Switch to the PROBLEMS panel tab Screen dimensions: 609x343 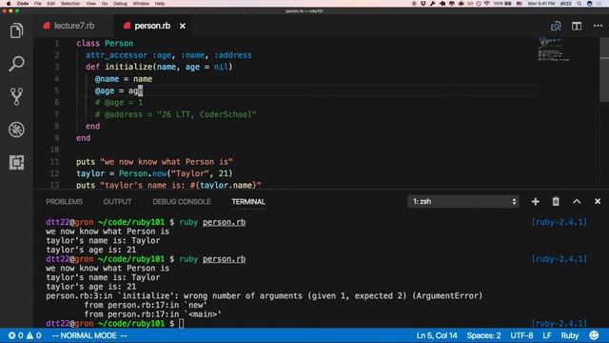click(64, 201)
